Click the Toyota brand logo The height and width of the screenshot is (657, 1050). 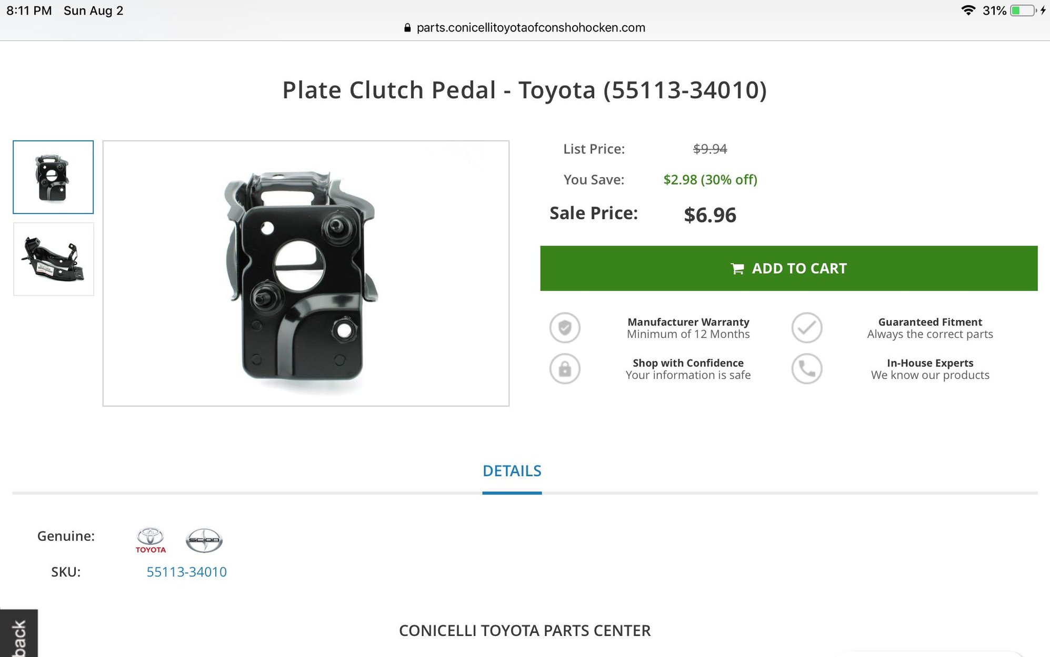coord(151,540)
